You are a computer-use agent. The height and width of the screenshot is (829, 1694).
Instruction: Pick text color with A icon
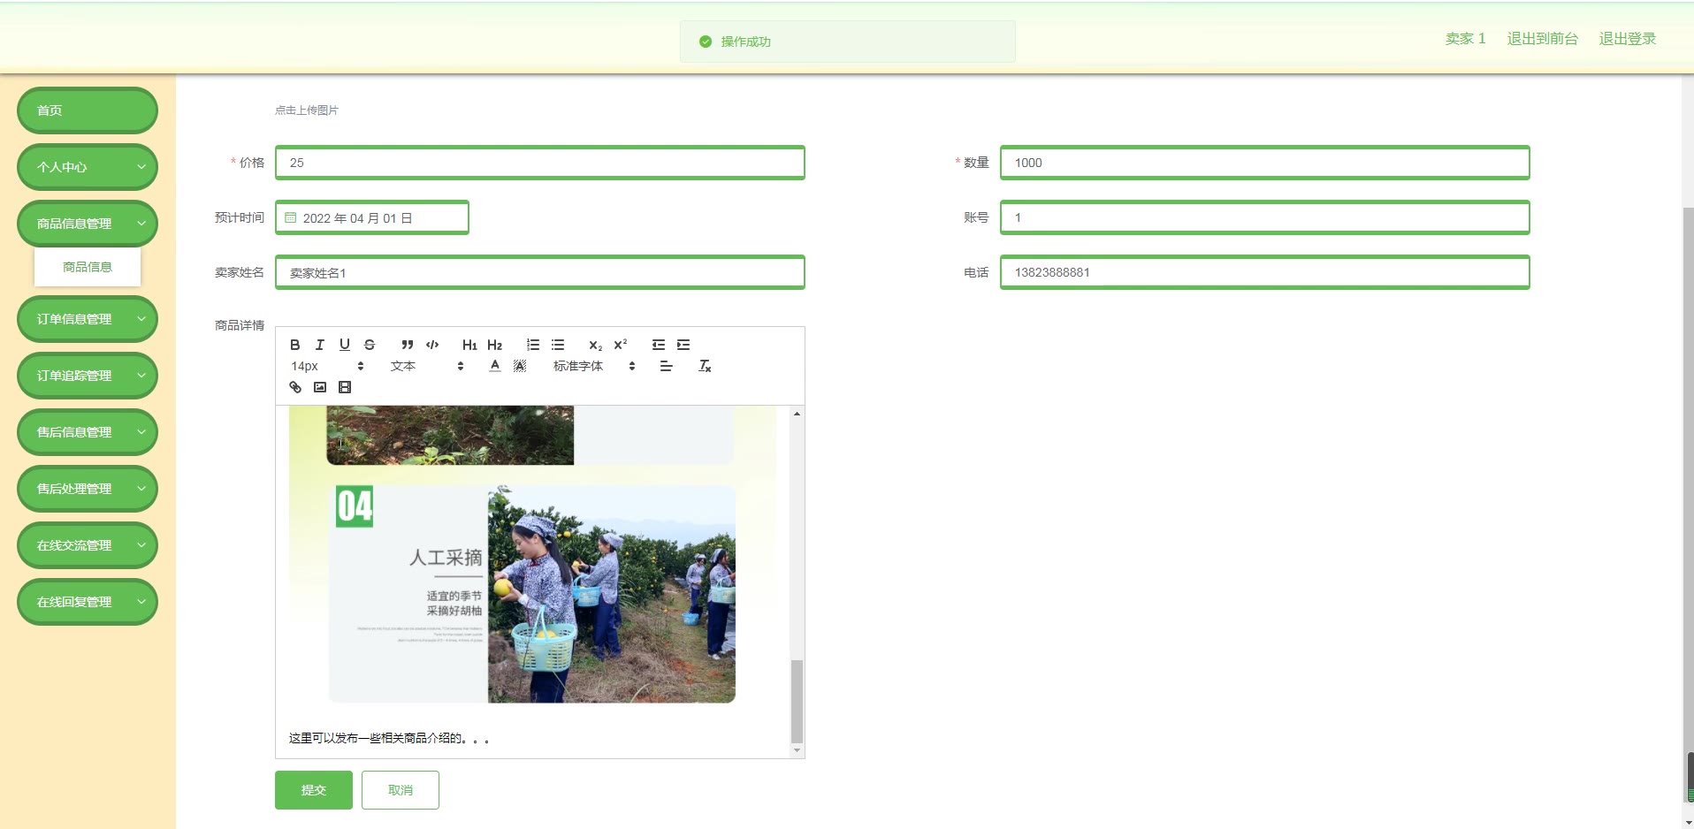(x=495, y=366)
